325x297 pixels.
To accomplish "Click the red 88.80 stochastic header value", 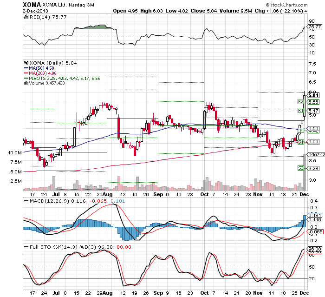I will click(x=124, y=247).
